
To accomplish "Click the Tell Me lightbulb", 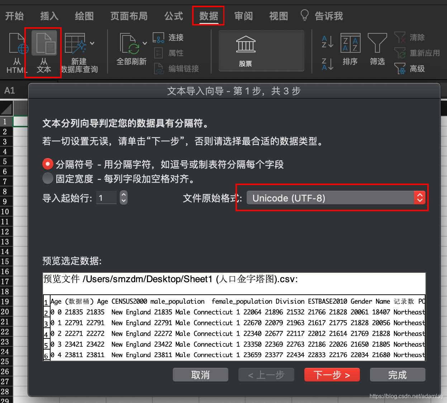I will (x=304, y=15).
